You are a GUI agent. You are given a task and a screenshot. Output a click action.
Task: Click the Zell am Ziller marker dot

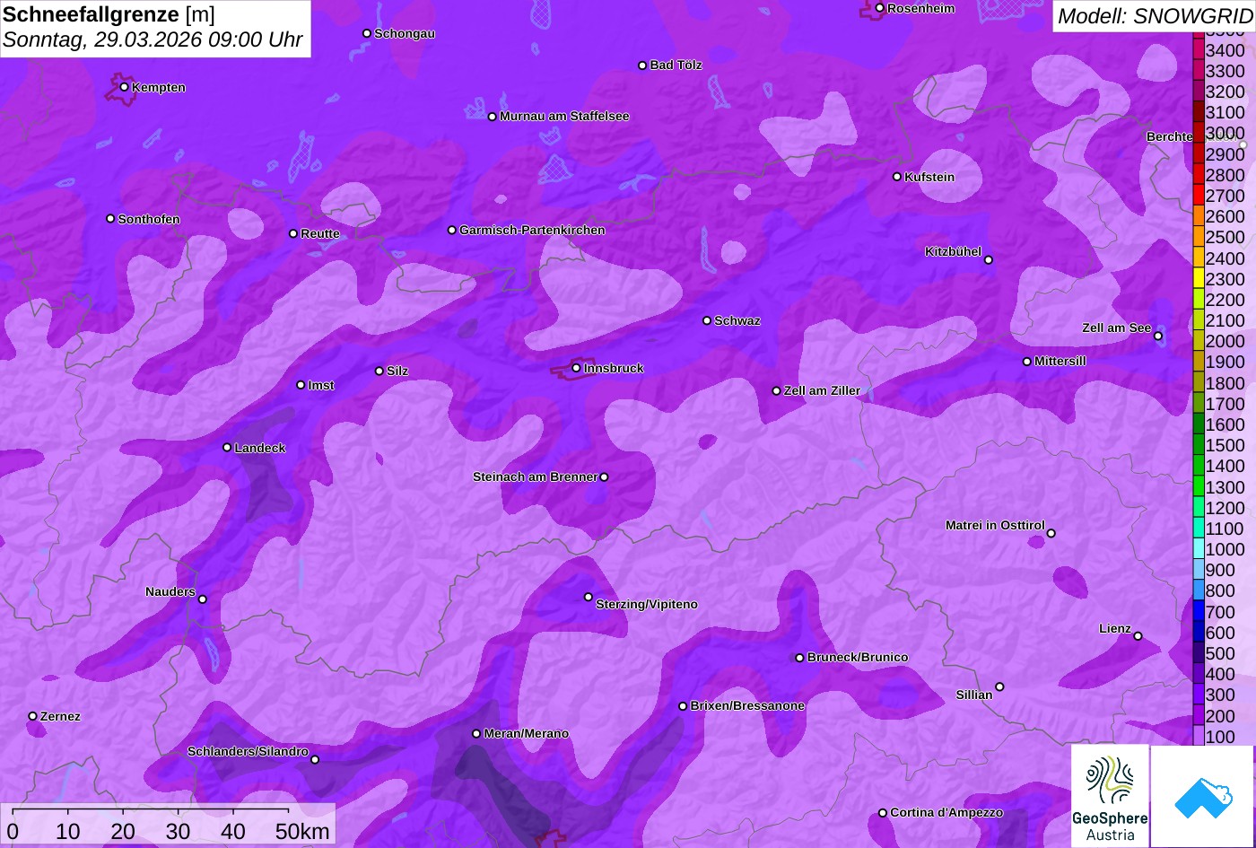coord(777,390)
